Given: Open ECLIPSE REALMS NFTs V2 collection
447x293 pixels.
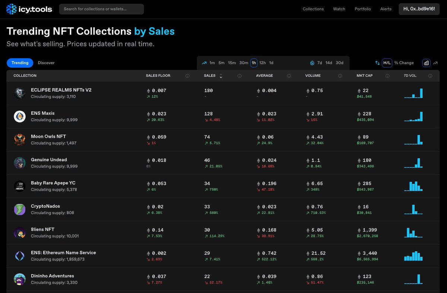Looking at the screenshot, I should coord(61,90).
